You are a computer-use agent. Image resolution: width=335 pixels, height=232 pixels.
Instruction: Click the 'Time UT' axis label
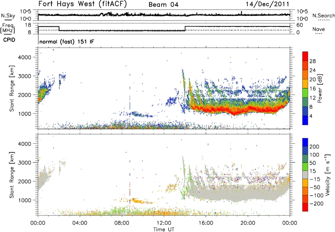point(164,229)
